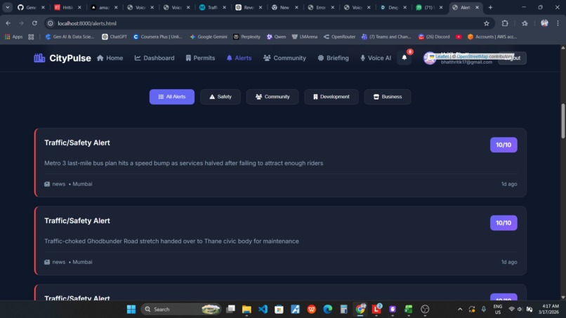Click 10/10 score on Ghodbunder alert

click(504, 223)
